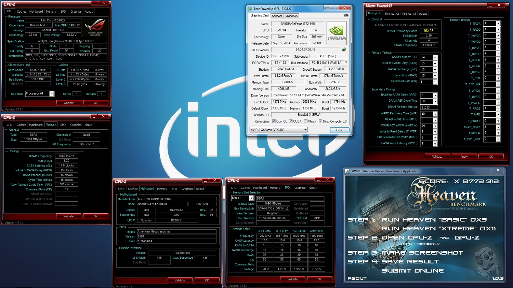
Task: Open Graphics tab in the CPU-Z Mainboard window
Action: pos(187,189)
